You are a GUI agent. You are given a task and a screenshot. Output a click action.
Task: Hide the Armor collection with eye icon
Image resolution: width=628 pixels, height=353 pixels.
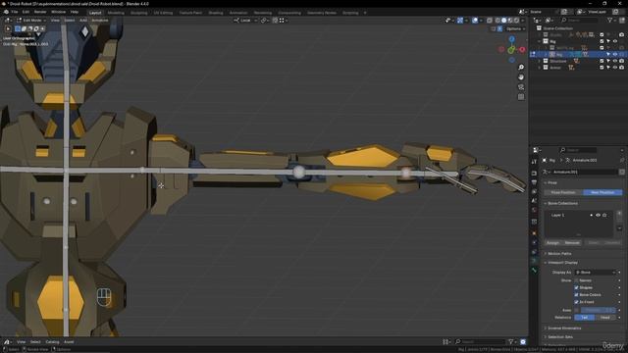[x=615, y=68]
